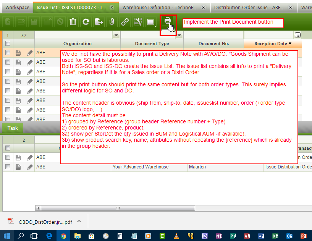
Task: Open the Warehouse Definition tab
Action: coord(161,8)
